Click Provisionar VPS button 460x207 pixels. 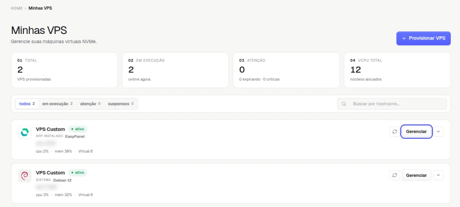tap(423, 38)
